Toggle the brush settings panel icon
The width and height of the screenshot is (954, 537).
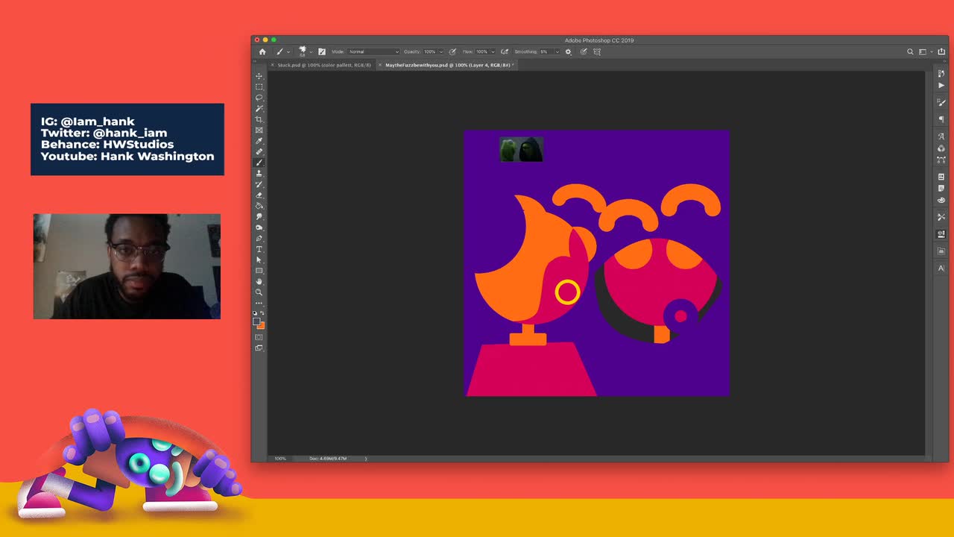click(x=322, y=52)
